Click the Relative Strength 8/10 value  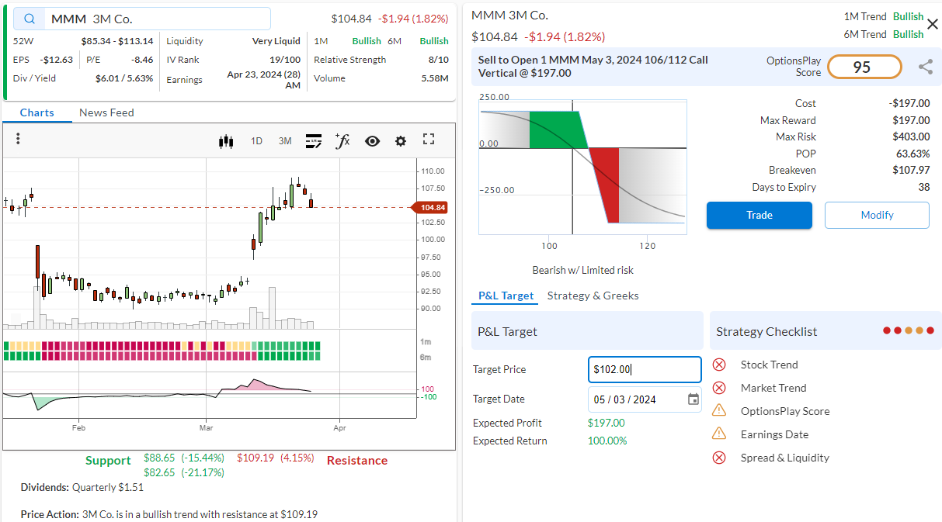(x=438, y=60)
